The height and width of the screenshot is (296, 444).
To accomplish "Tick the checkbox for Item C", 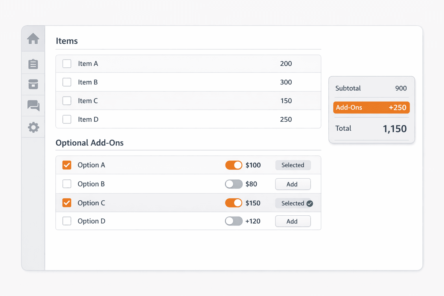I will tap(67, 101).
